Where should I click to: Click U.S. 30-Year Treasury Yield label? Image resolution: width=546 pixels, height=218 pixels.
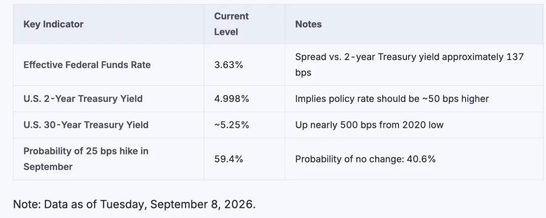click(86, 125)
